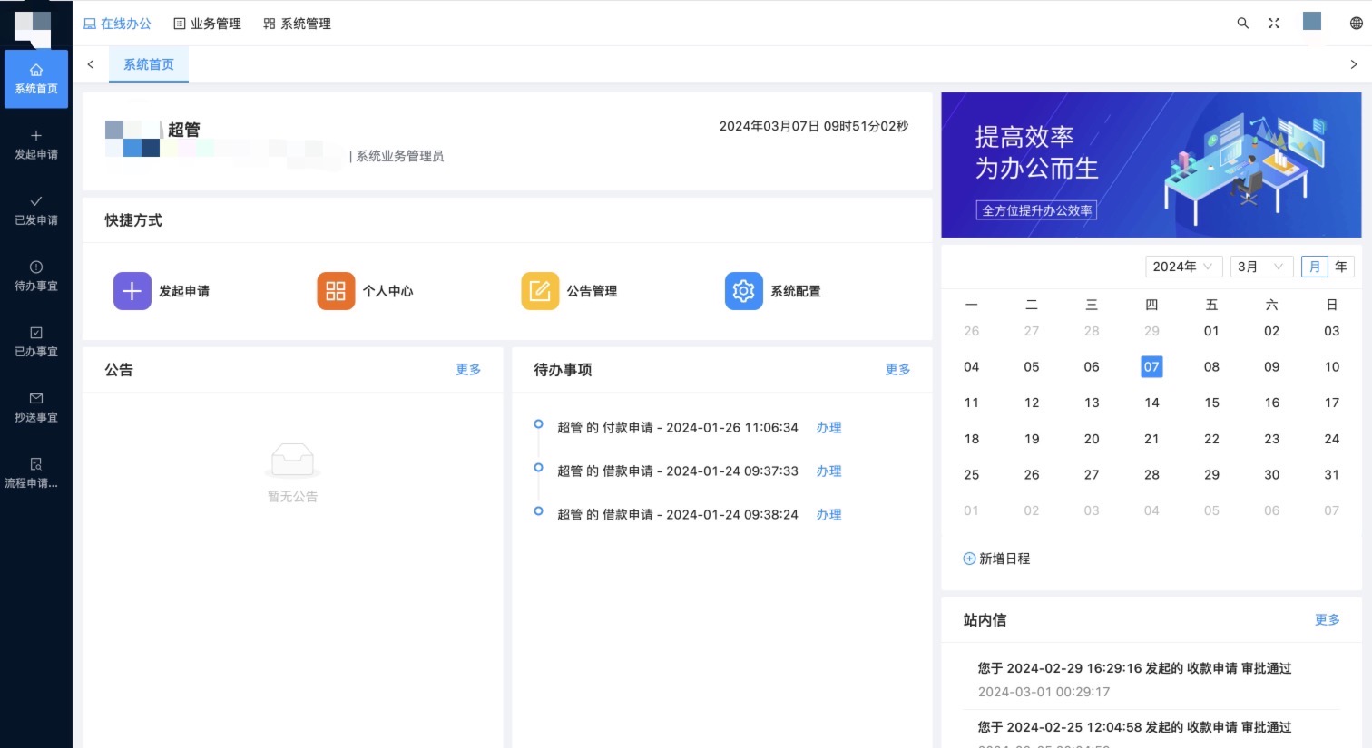
Task: Open the 2024年 year dropdown
Action: (1183, 267)
